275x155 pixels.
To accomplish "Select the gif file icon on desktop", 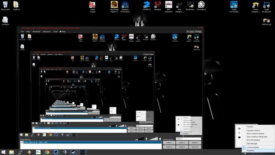I will point(266,22).
